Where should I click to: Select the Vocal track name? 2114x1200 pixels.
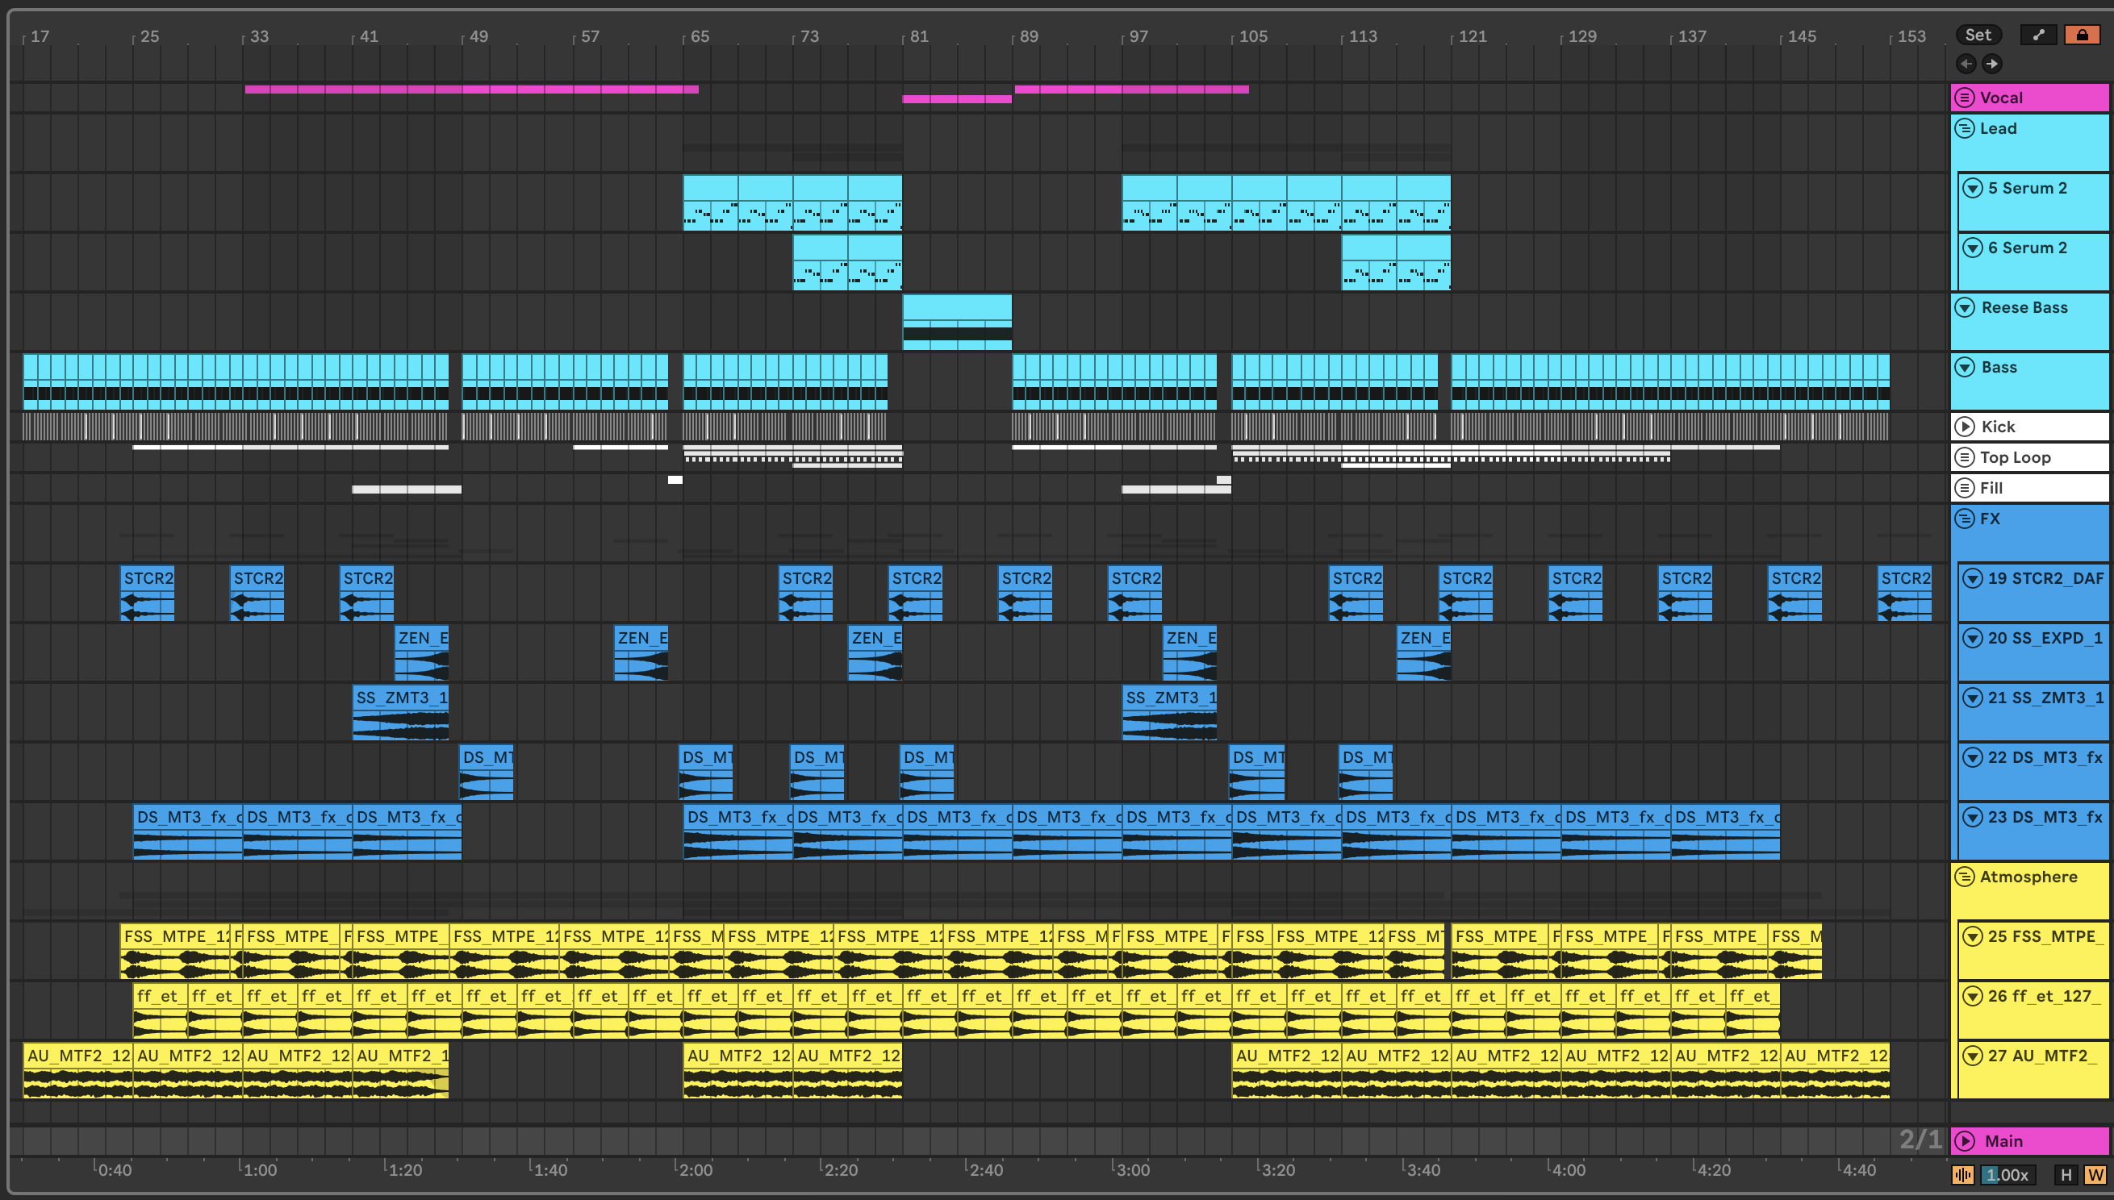tap(2001, 98)
